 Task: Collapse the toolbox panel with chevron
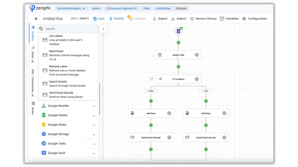tap(103, 29)
